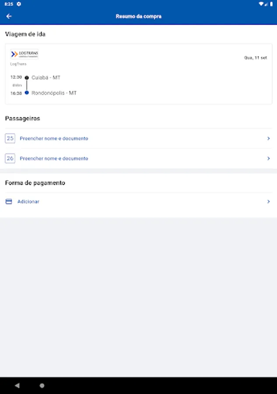Image resolution: width=277 pixels, height=394 pixels.
Task: Click the 4h0m duration marker on the route line
Action: coord(17,85)
